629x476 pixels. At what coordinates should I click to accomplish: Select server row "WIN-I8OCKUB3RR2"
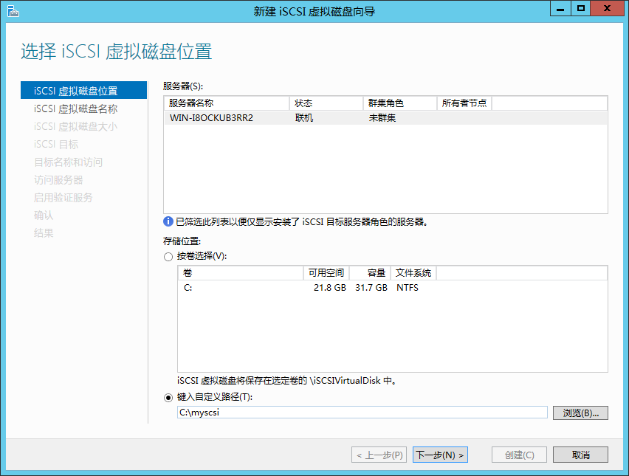coord(385,118)
